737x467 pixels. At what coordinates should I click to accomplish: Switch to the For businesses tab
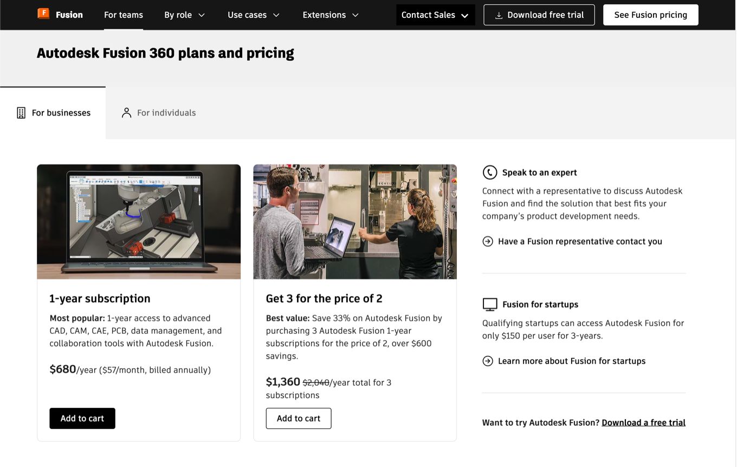tap(53, 113)
